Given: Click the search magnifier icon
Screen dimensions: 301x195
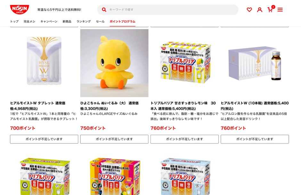Looking at the screenshot, I should point(104,10).
